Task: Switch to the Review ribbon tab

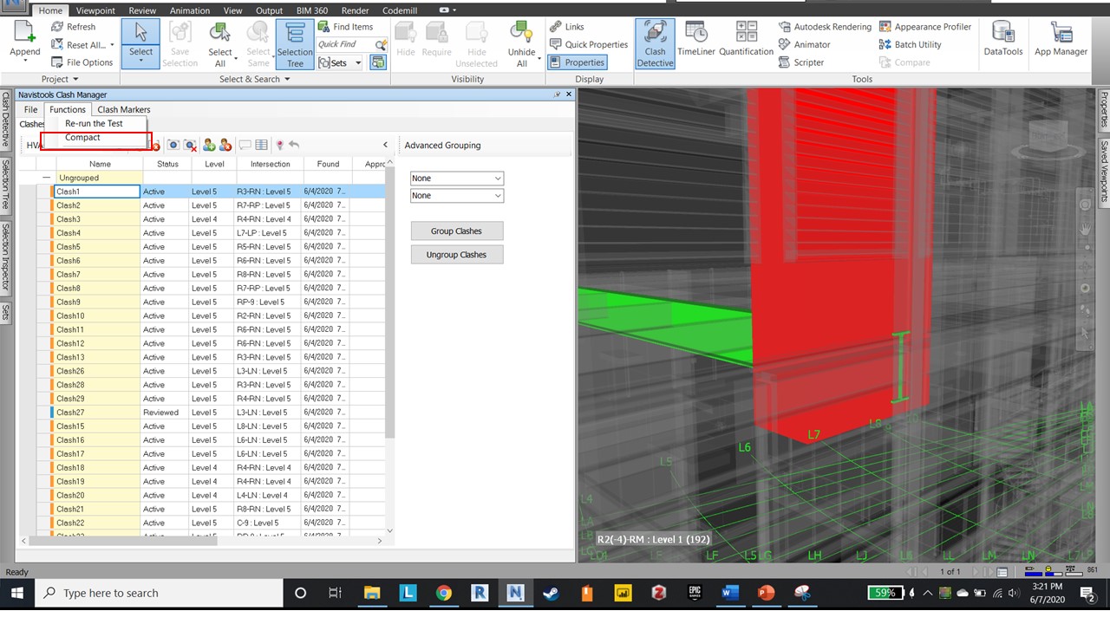Action: [142, 10]
